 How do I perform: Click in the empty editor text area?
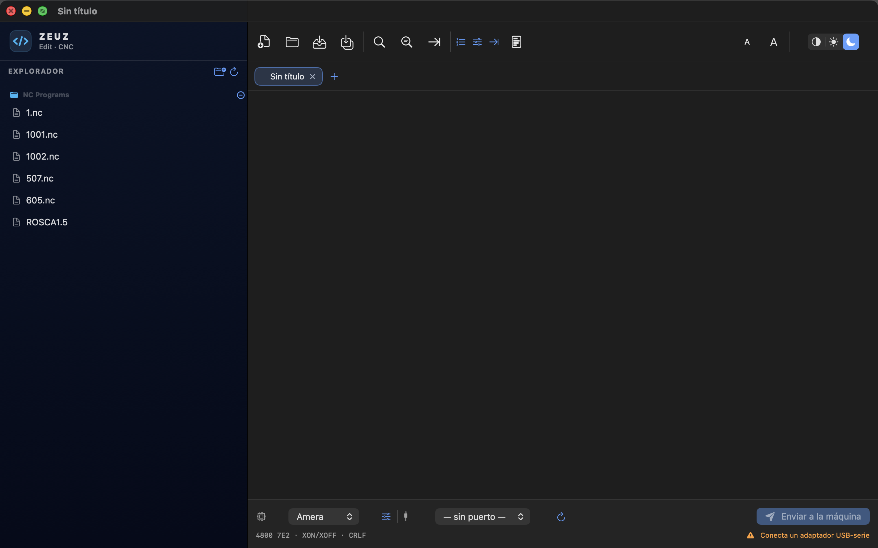click(x=562, y=294)
